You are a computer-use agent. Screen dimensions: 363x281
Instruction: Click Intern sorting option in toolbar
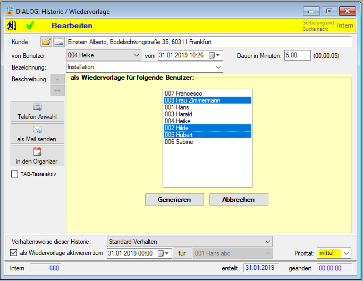[345, 25]
